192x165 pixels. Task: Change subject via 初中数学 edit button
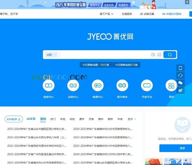[14, 119]
